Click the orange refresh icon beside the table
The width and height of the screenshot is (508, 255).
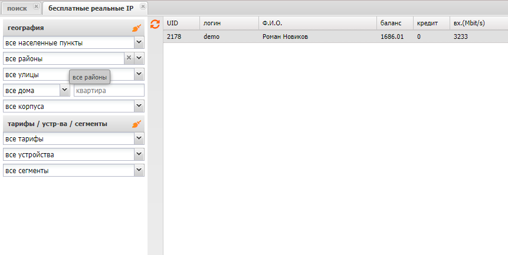[155, 24]
